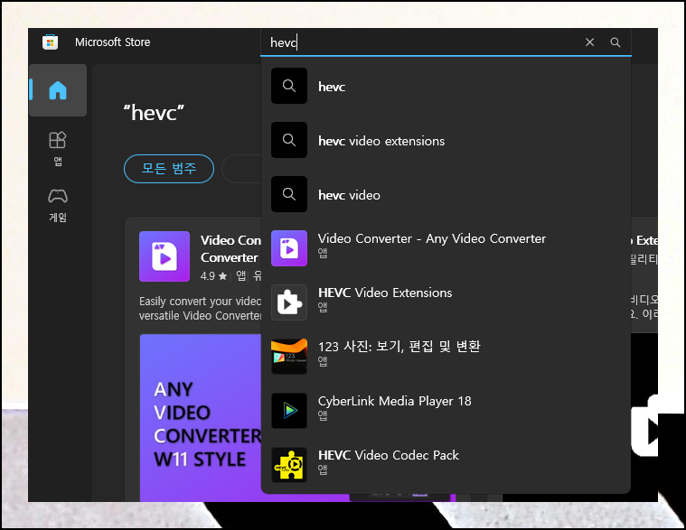686x530 pixels.
Task: Select the 모든 범주 filter button
Action: point(169,169)
